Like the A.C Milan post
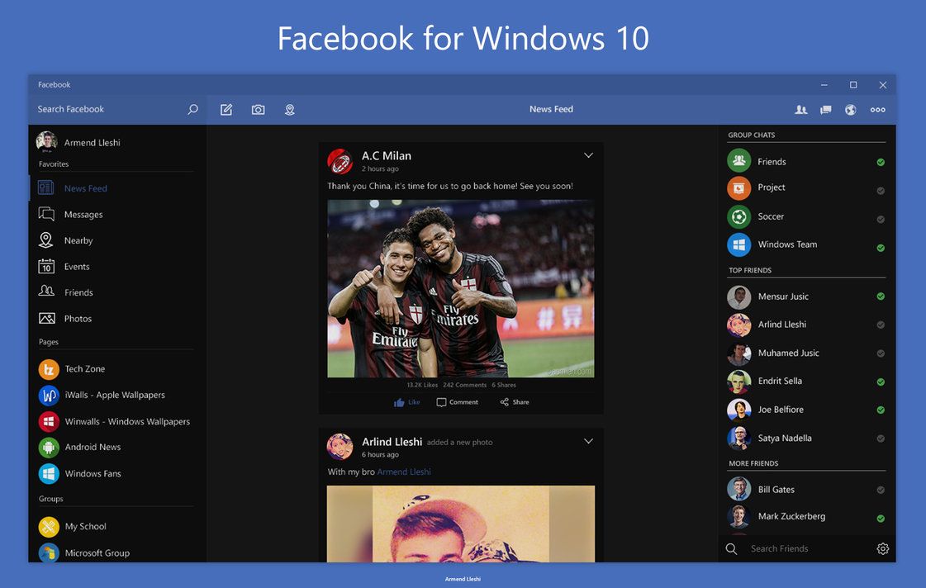This screenshot has width=926, height=588. 406,401
